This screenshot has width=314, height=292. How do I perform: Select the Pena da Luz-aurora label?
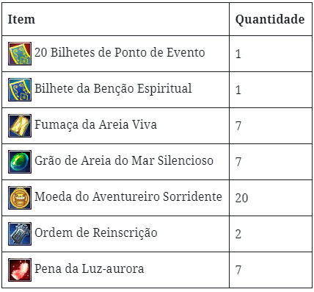click(x=90, y=268)
